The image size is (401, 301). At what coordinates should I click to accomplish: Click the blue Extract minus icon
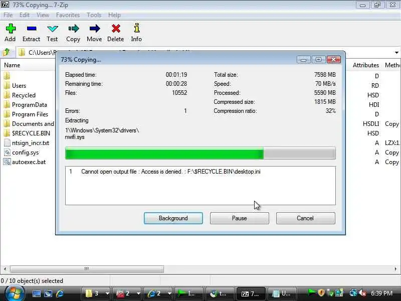pos(32,29)
